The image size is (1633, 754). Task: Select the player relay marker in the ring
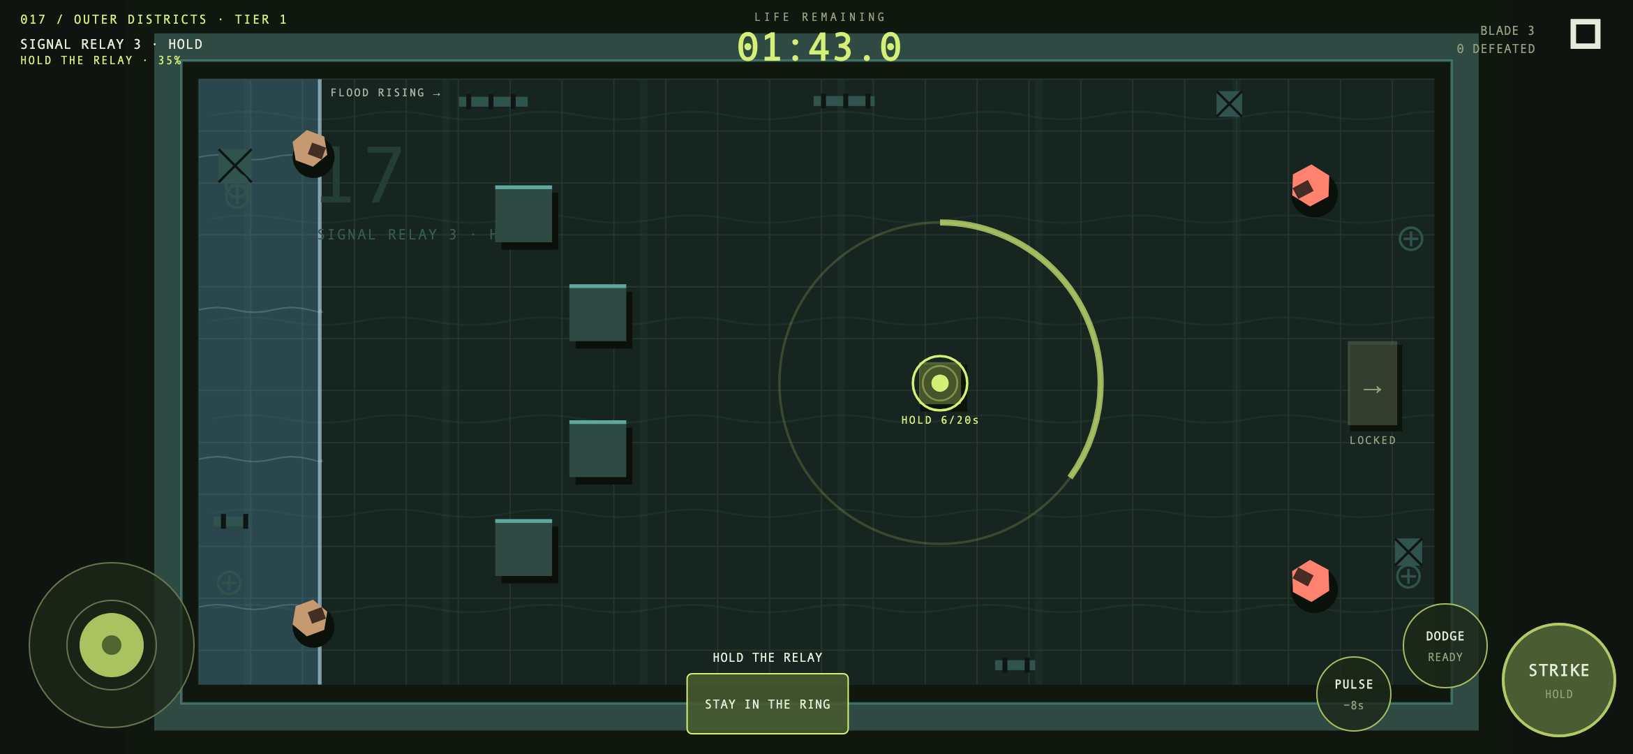[x=940, y=383]
